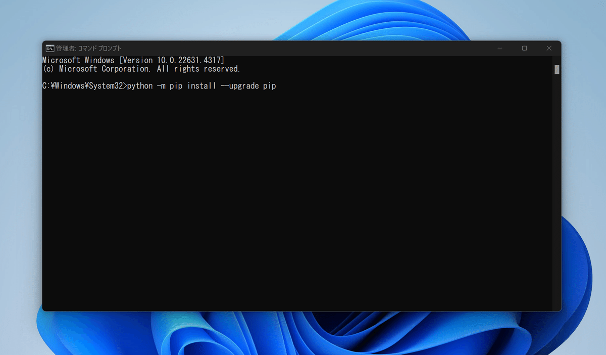Click the title text 管理者: コマンド プロンプト
Viewport: 606px width, 355px height.
pyautogui.click(x=89, y=49)
